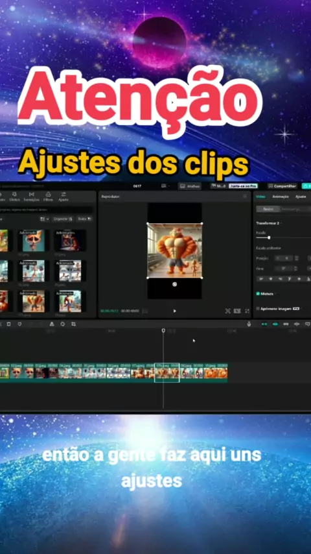Click the marker shield icon in timeline toolbar

point(19,324)
